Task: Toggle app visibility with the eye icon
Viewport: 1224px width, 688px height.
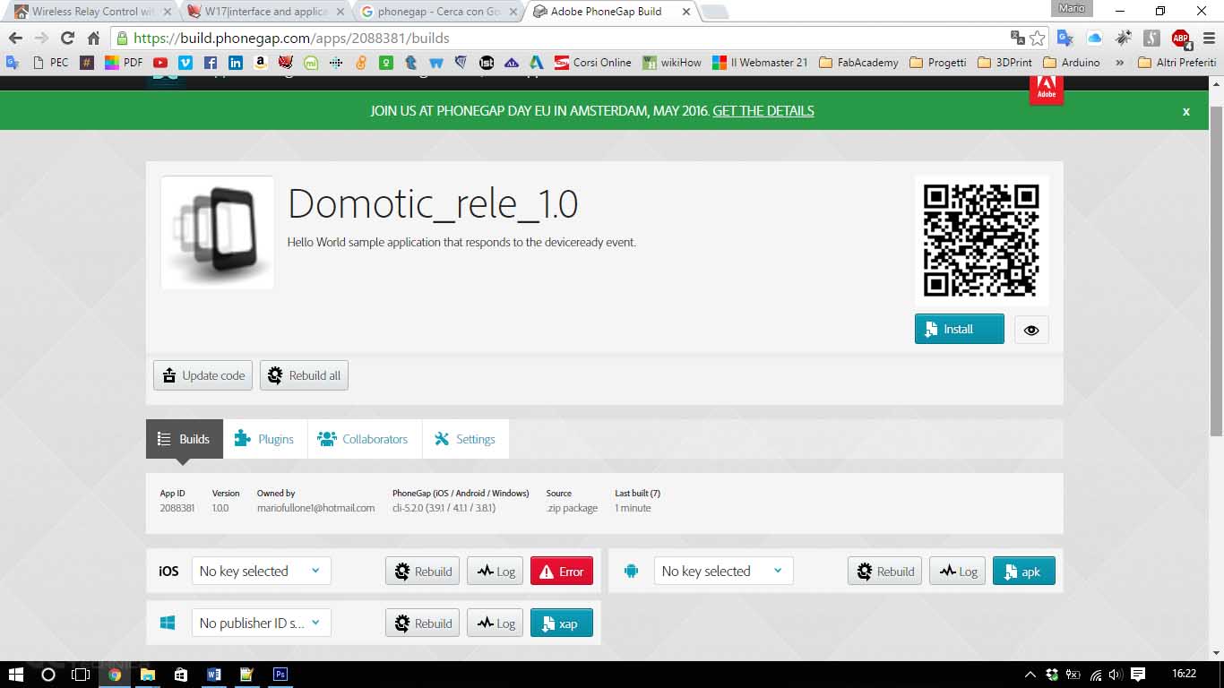Action: [x=1031, y=330]
